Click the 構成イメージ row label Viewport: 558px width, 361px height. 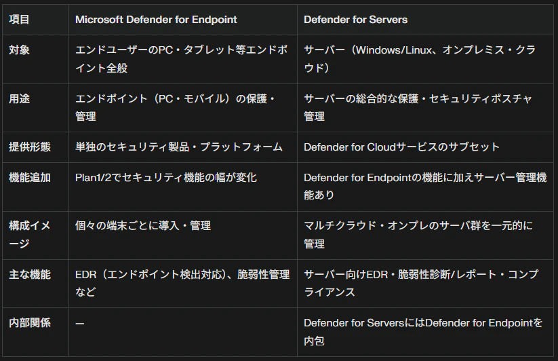pyautogui.click(x=35, y=235)
